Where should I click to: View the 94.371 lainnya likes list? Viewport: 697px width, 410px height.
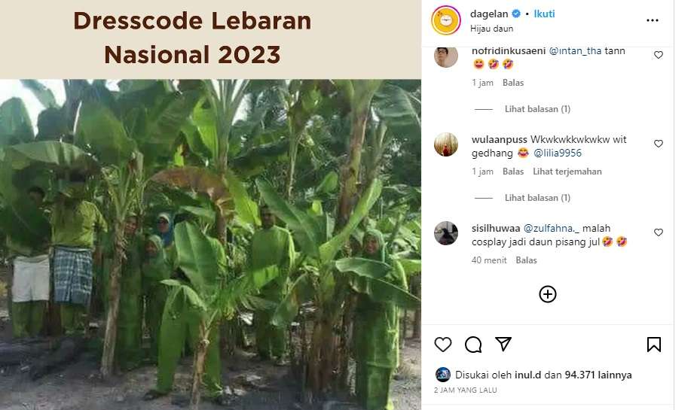pyautogui.click(x=598, y=375)
